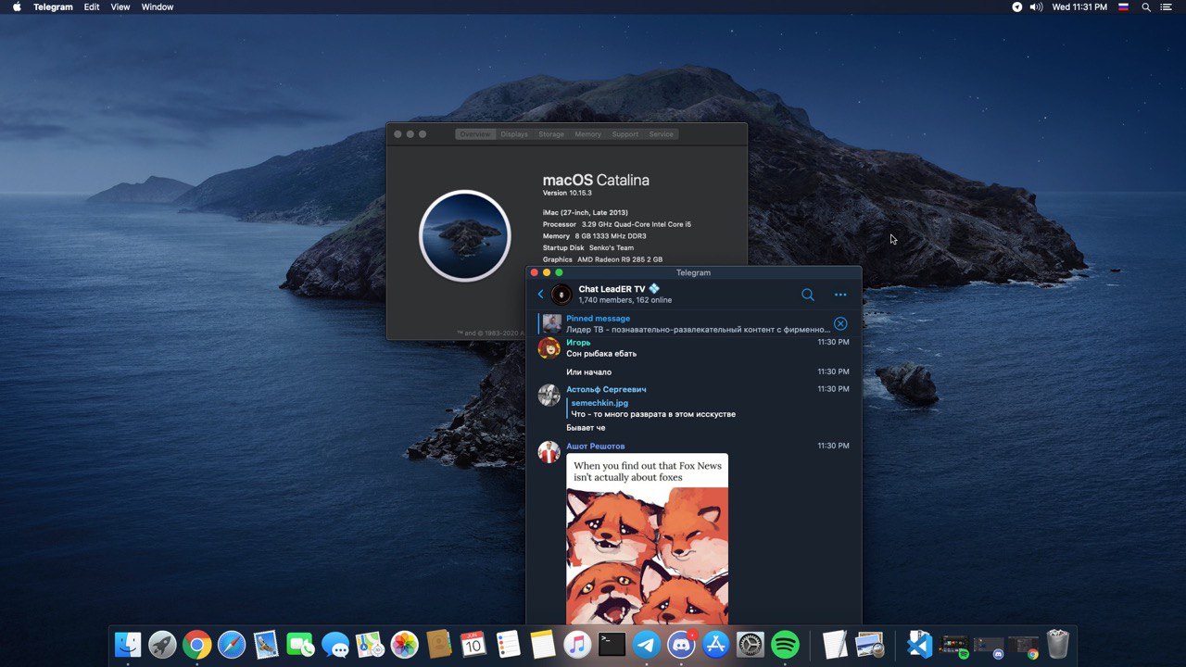Open Discord from the Dock
This screenshot has width=1186, height=667.
click(681, 644)
